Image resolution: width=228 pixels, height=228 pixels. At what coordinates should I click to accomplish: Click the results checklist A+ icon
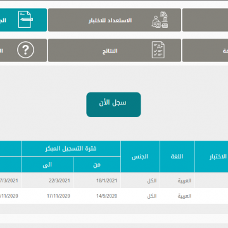click(158, 50)
